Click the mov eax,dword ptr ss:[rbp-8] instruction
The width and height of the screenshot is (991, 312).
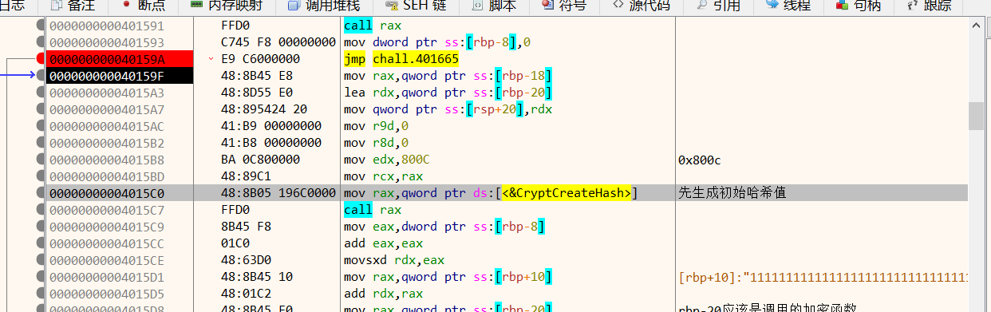[444, 227]
